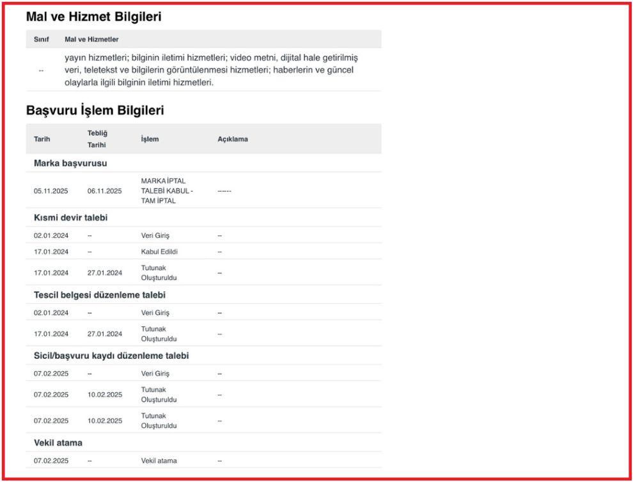The height and width of the screenshot is (483, 633).
Task: Select the 'Marka başvurusu' section row
Action: pyautogui.click(x=70, y=163)
